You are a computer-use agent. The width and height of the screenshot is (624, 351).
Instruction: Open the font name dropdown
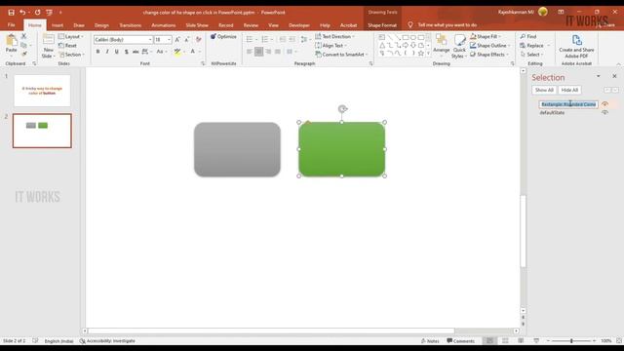click(x=150, y=39)
